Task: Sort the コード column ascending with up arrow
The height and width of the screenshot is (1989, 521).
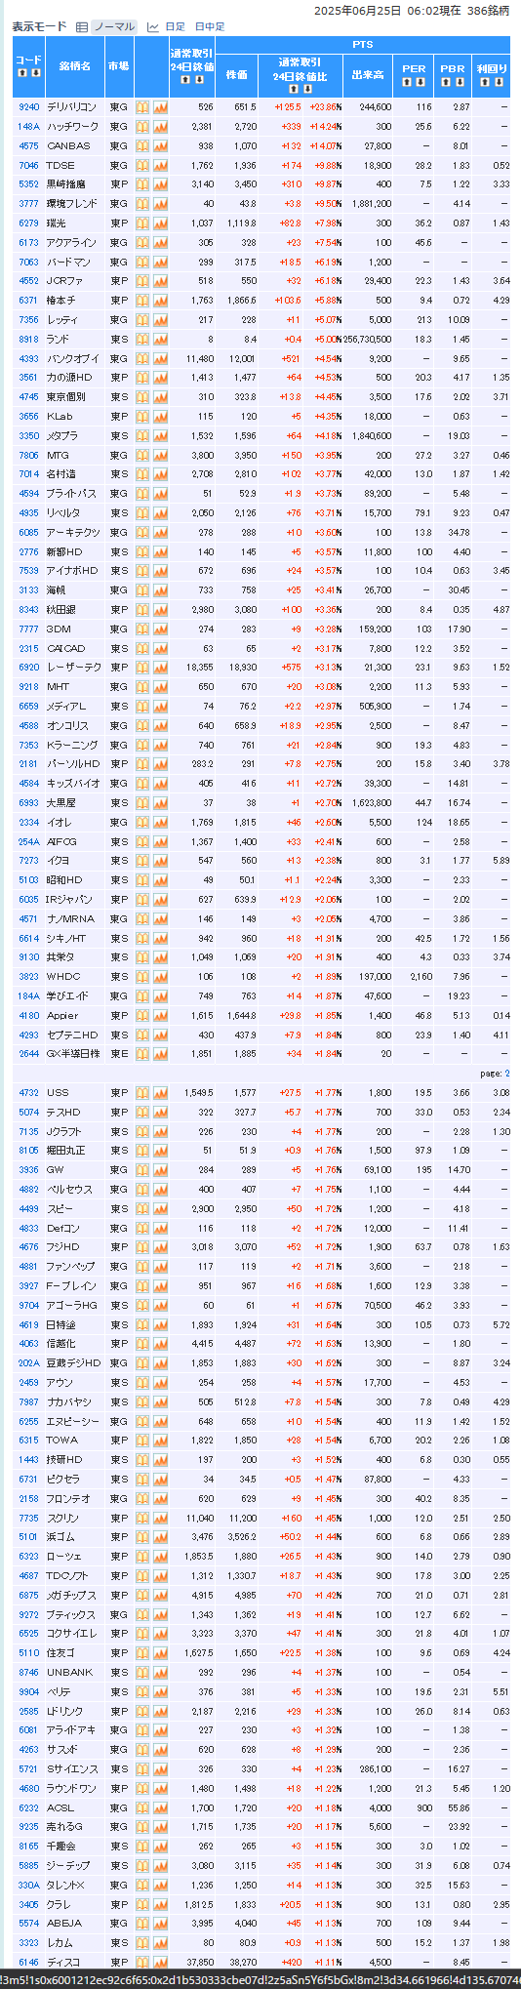Action: tap(22, 73)
